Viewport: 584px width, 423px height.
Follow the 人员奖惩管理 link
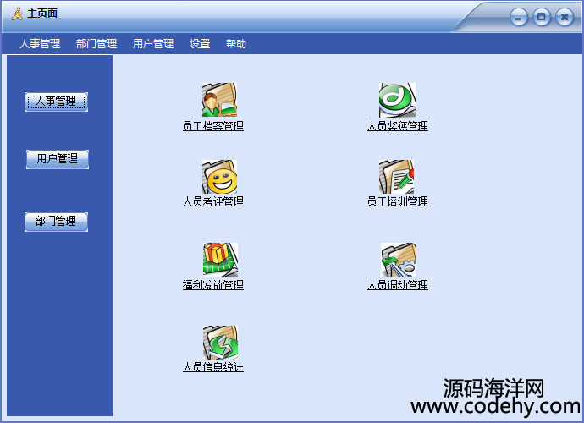pyautogui.click(x=398, y=126)
